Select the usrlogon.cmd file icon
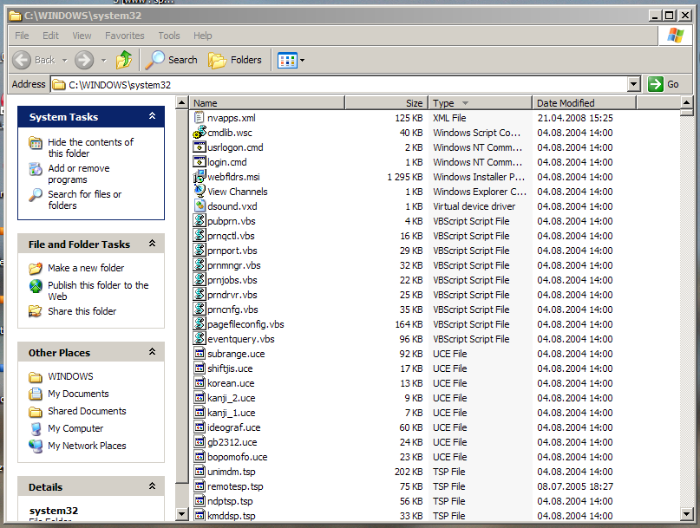Viewport: 700px width, 528px height. pyautogui.click(x=200, y=147)
